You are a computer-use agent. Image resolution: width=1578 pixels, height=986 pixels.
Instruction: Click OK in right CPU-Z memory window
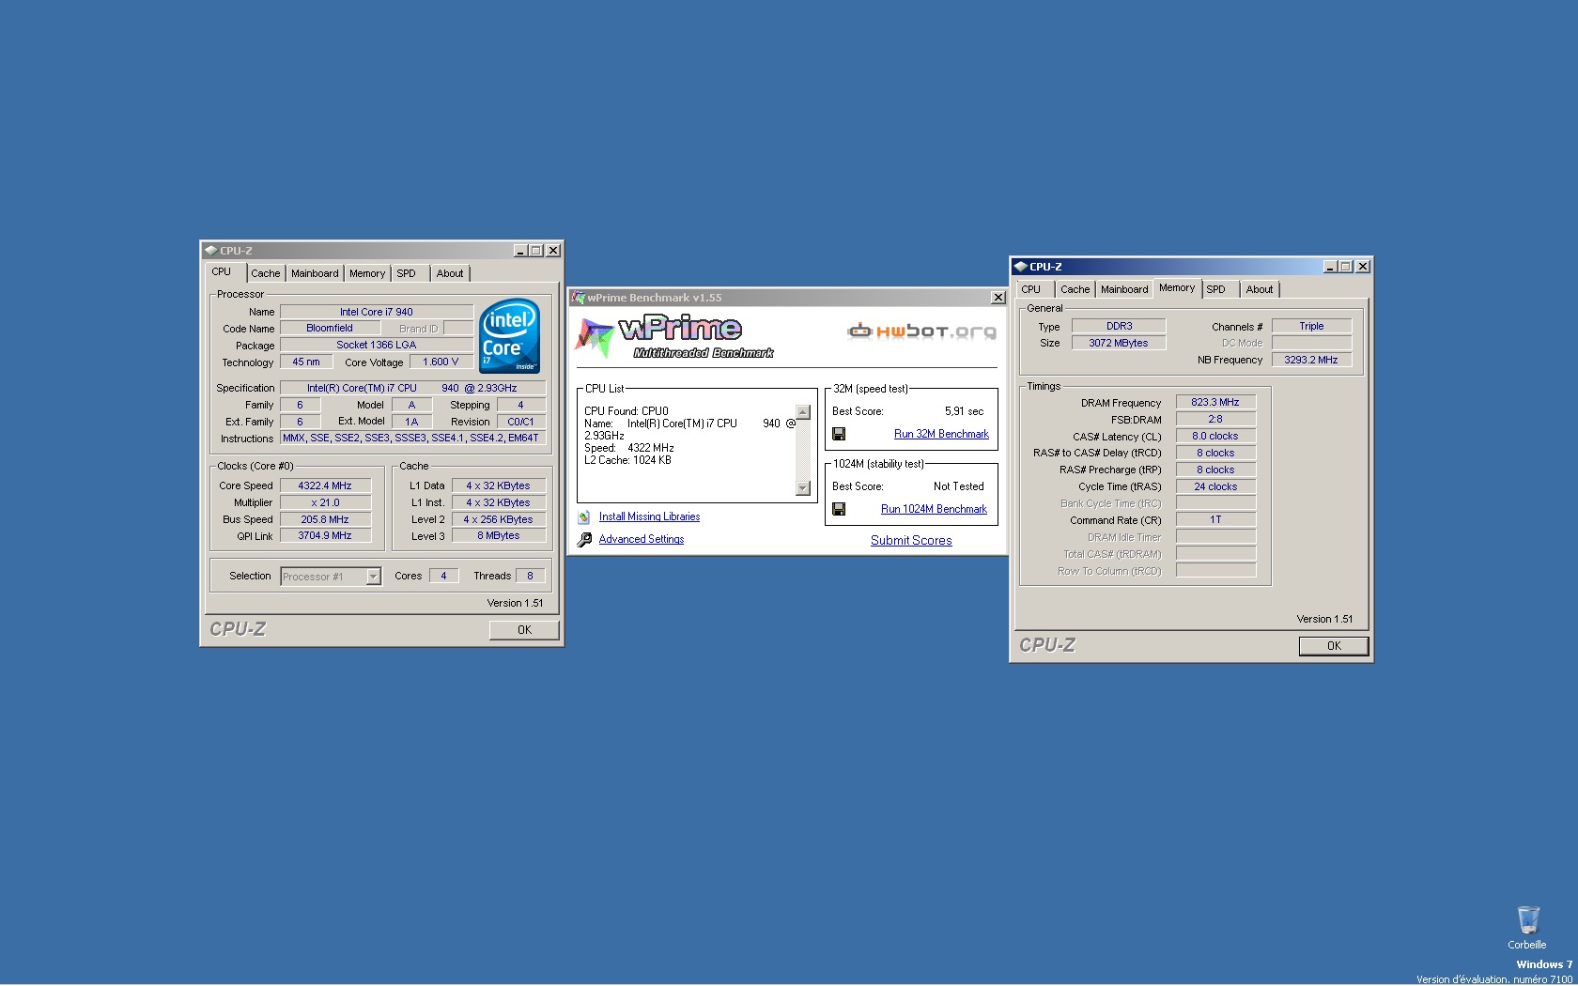point(1334,646)
